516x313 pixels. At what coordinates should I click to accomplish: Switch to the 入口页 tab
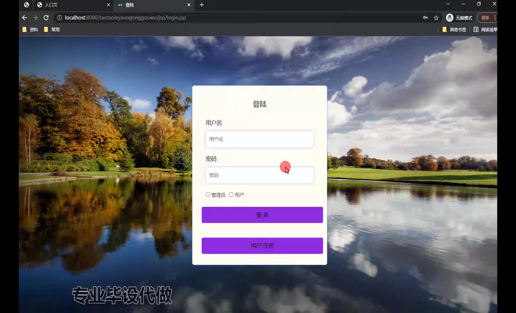pos(74,5)
